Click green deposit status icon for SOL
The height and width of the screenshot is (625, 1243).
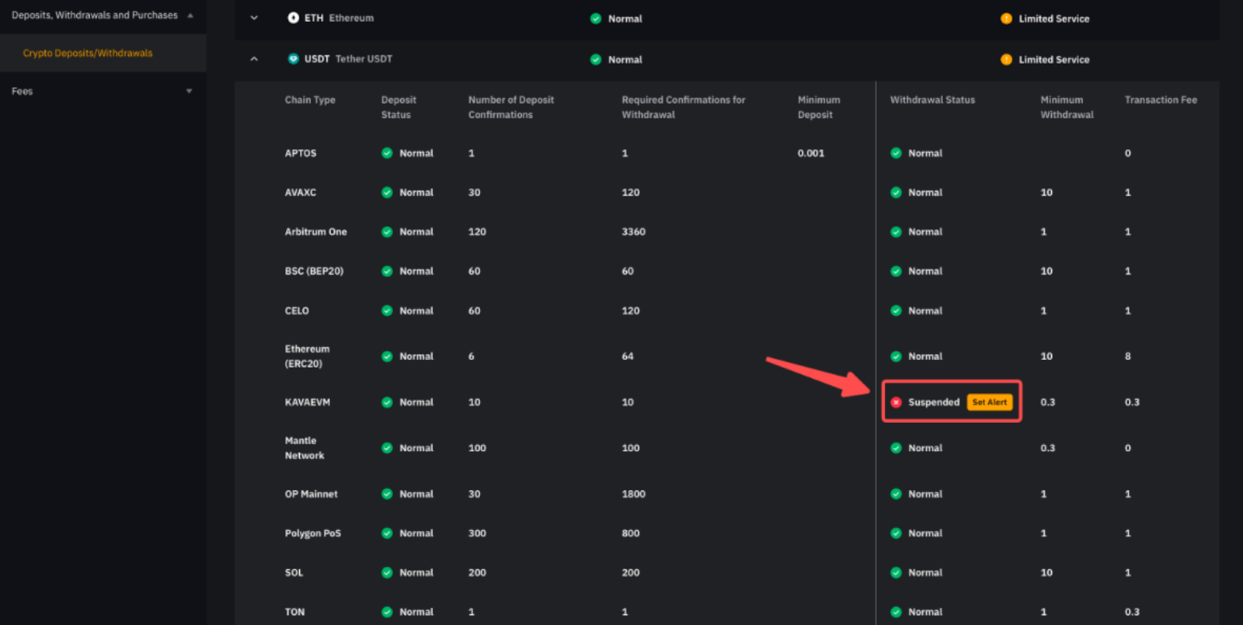387,573
